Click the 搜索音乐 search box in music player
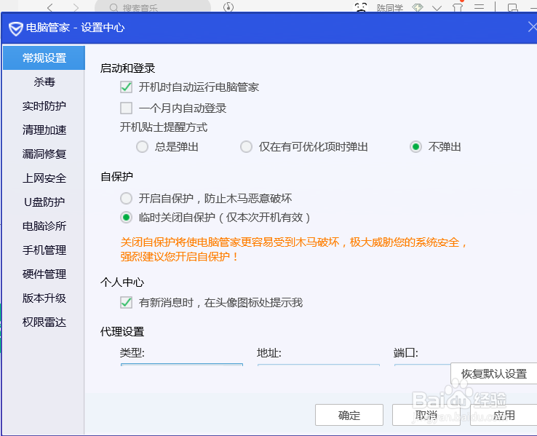 tap(153, 6)
